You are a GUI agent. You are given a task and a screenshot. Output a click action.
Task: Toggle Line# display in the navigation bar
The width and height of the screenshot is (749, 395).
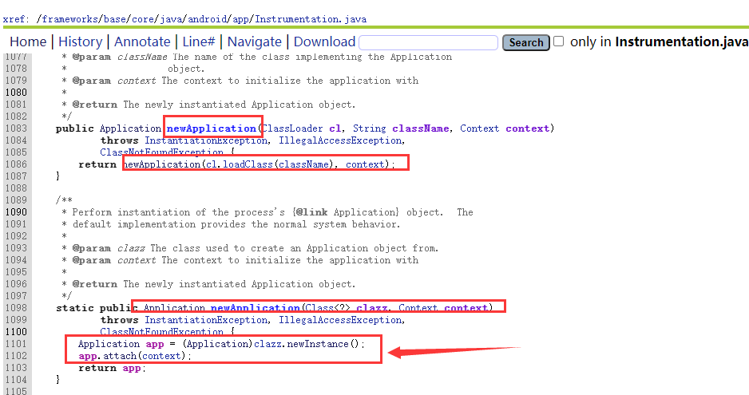199,41
